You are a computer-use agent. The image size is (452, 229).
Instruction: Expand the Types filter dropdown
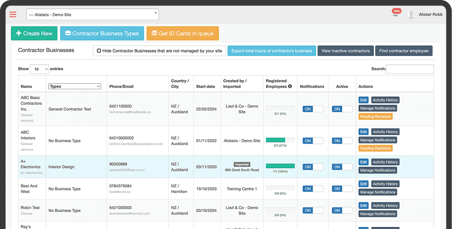pyautogui.click(x=75, y=86)
